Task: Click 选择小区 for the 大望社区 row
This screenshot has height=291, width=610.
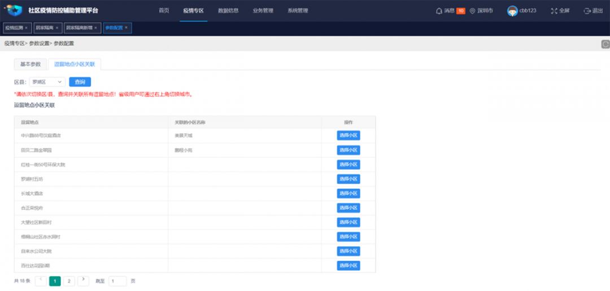Action: 348,222
